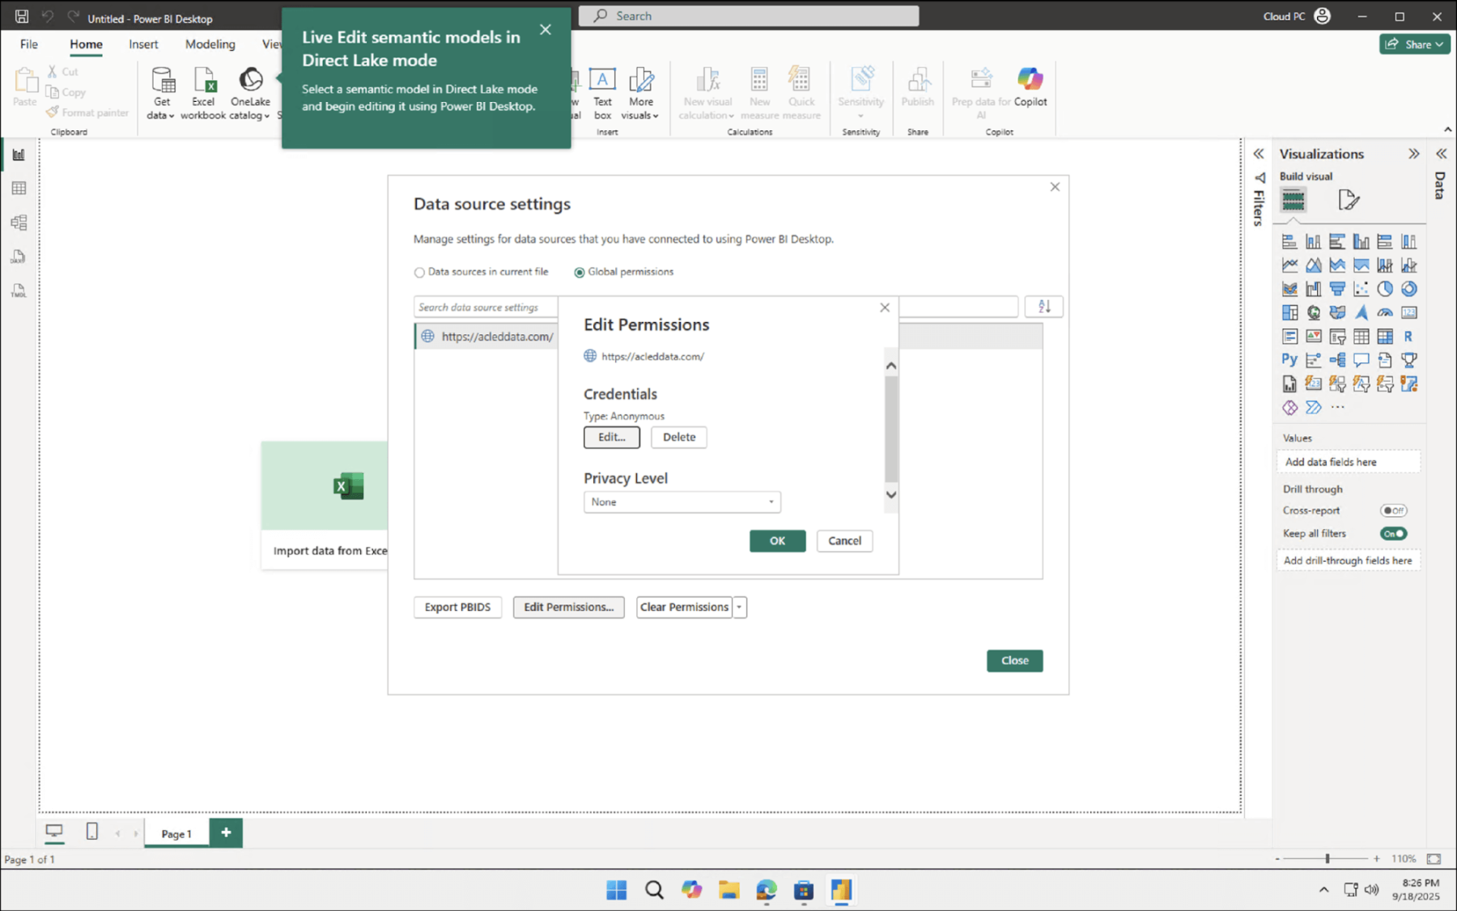Select the Global permissions radio button
The width and height of the screenshot is (1457, 911).
tap(580, 272)
